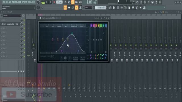Toggle the overdub/blend recording icon

(x=76, y=2)
